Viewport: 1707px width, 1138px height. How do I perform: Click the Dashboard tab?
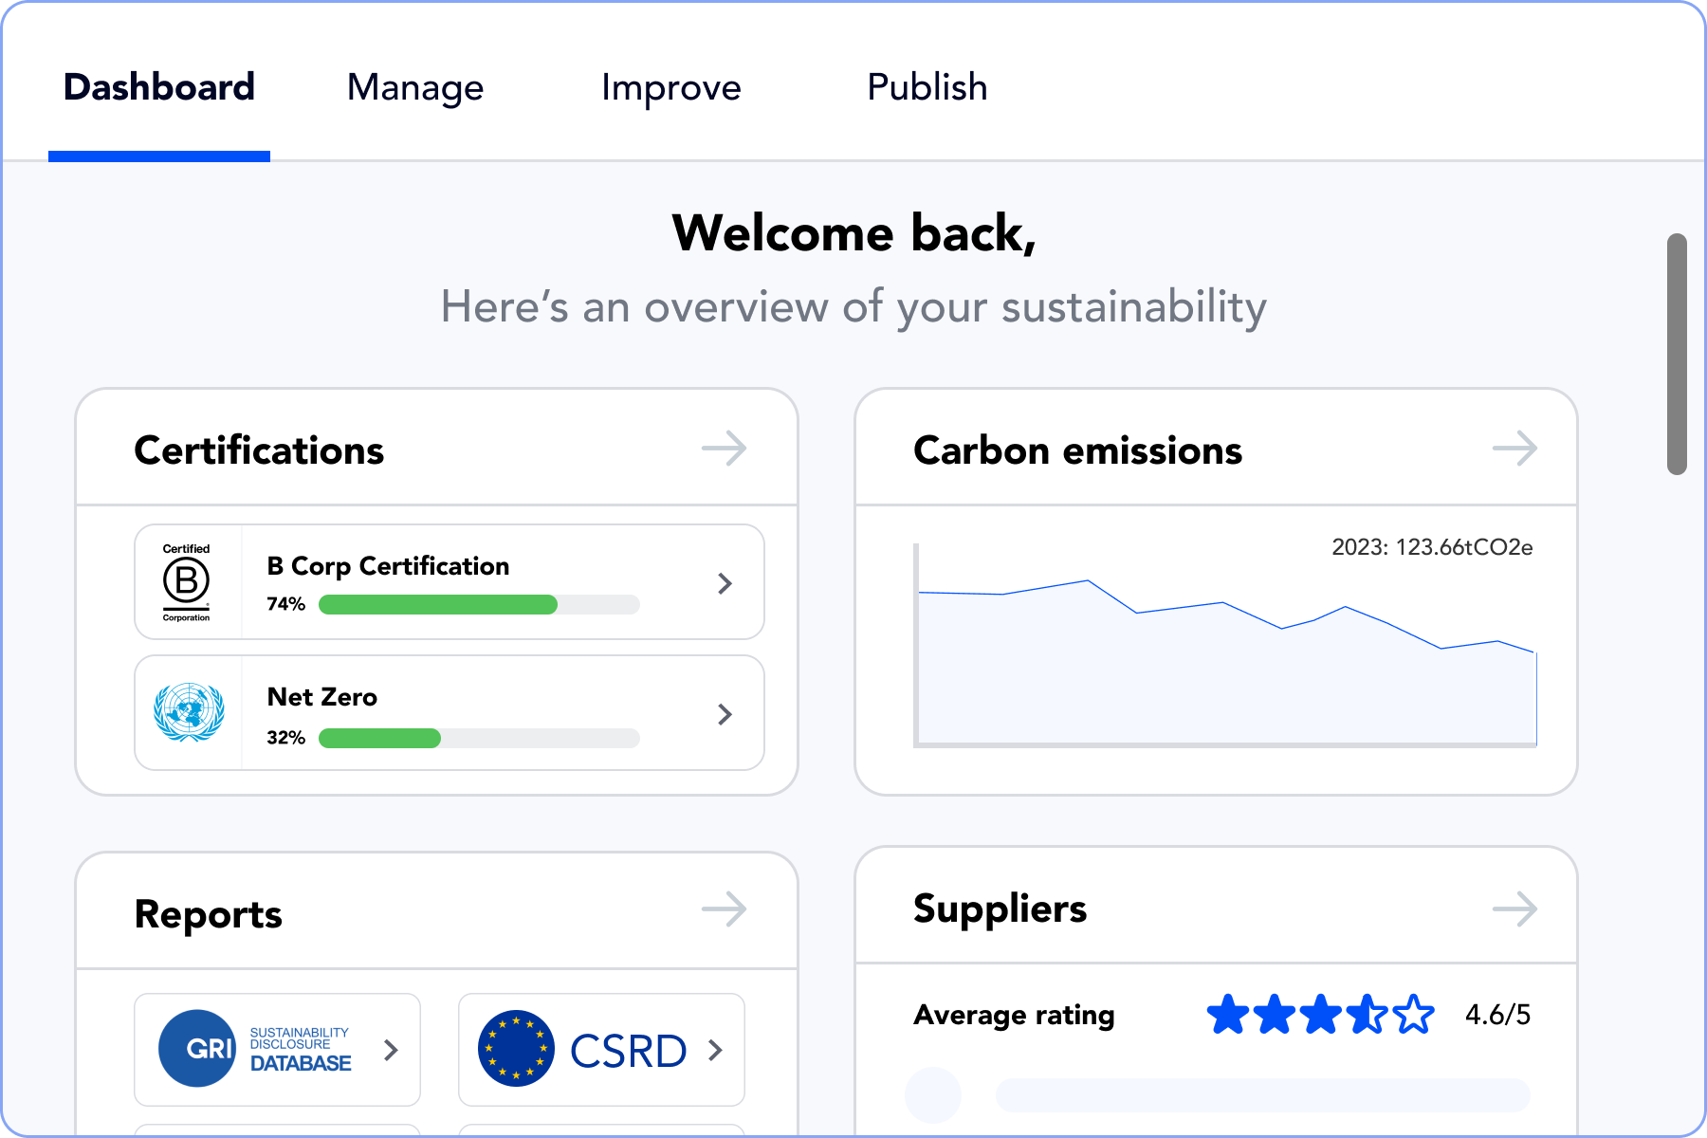158,87
